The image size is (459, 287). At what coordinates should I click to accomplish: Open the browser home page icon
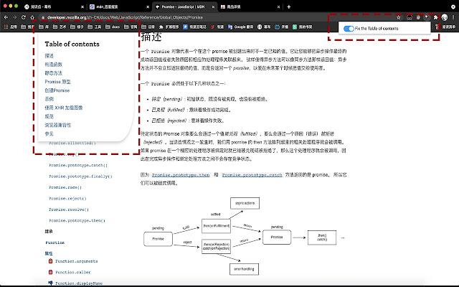[32, 17]
